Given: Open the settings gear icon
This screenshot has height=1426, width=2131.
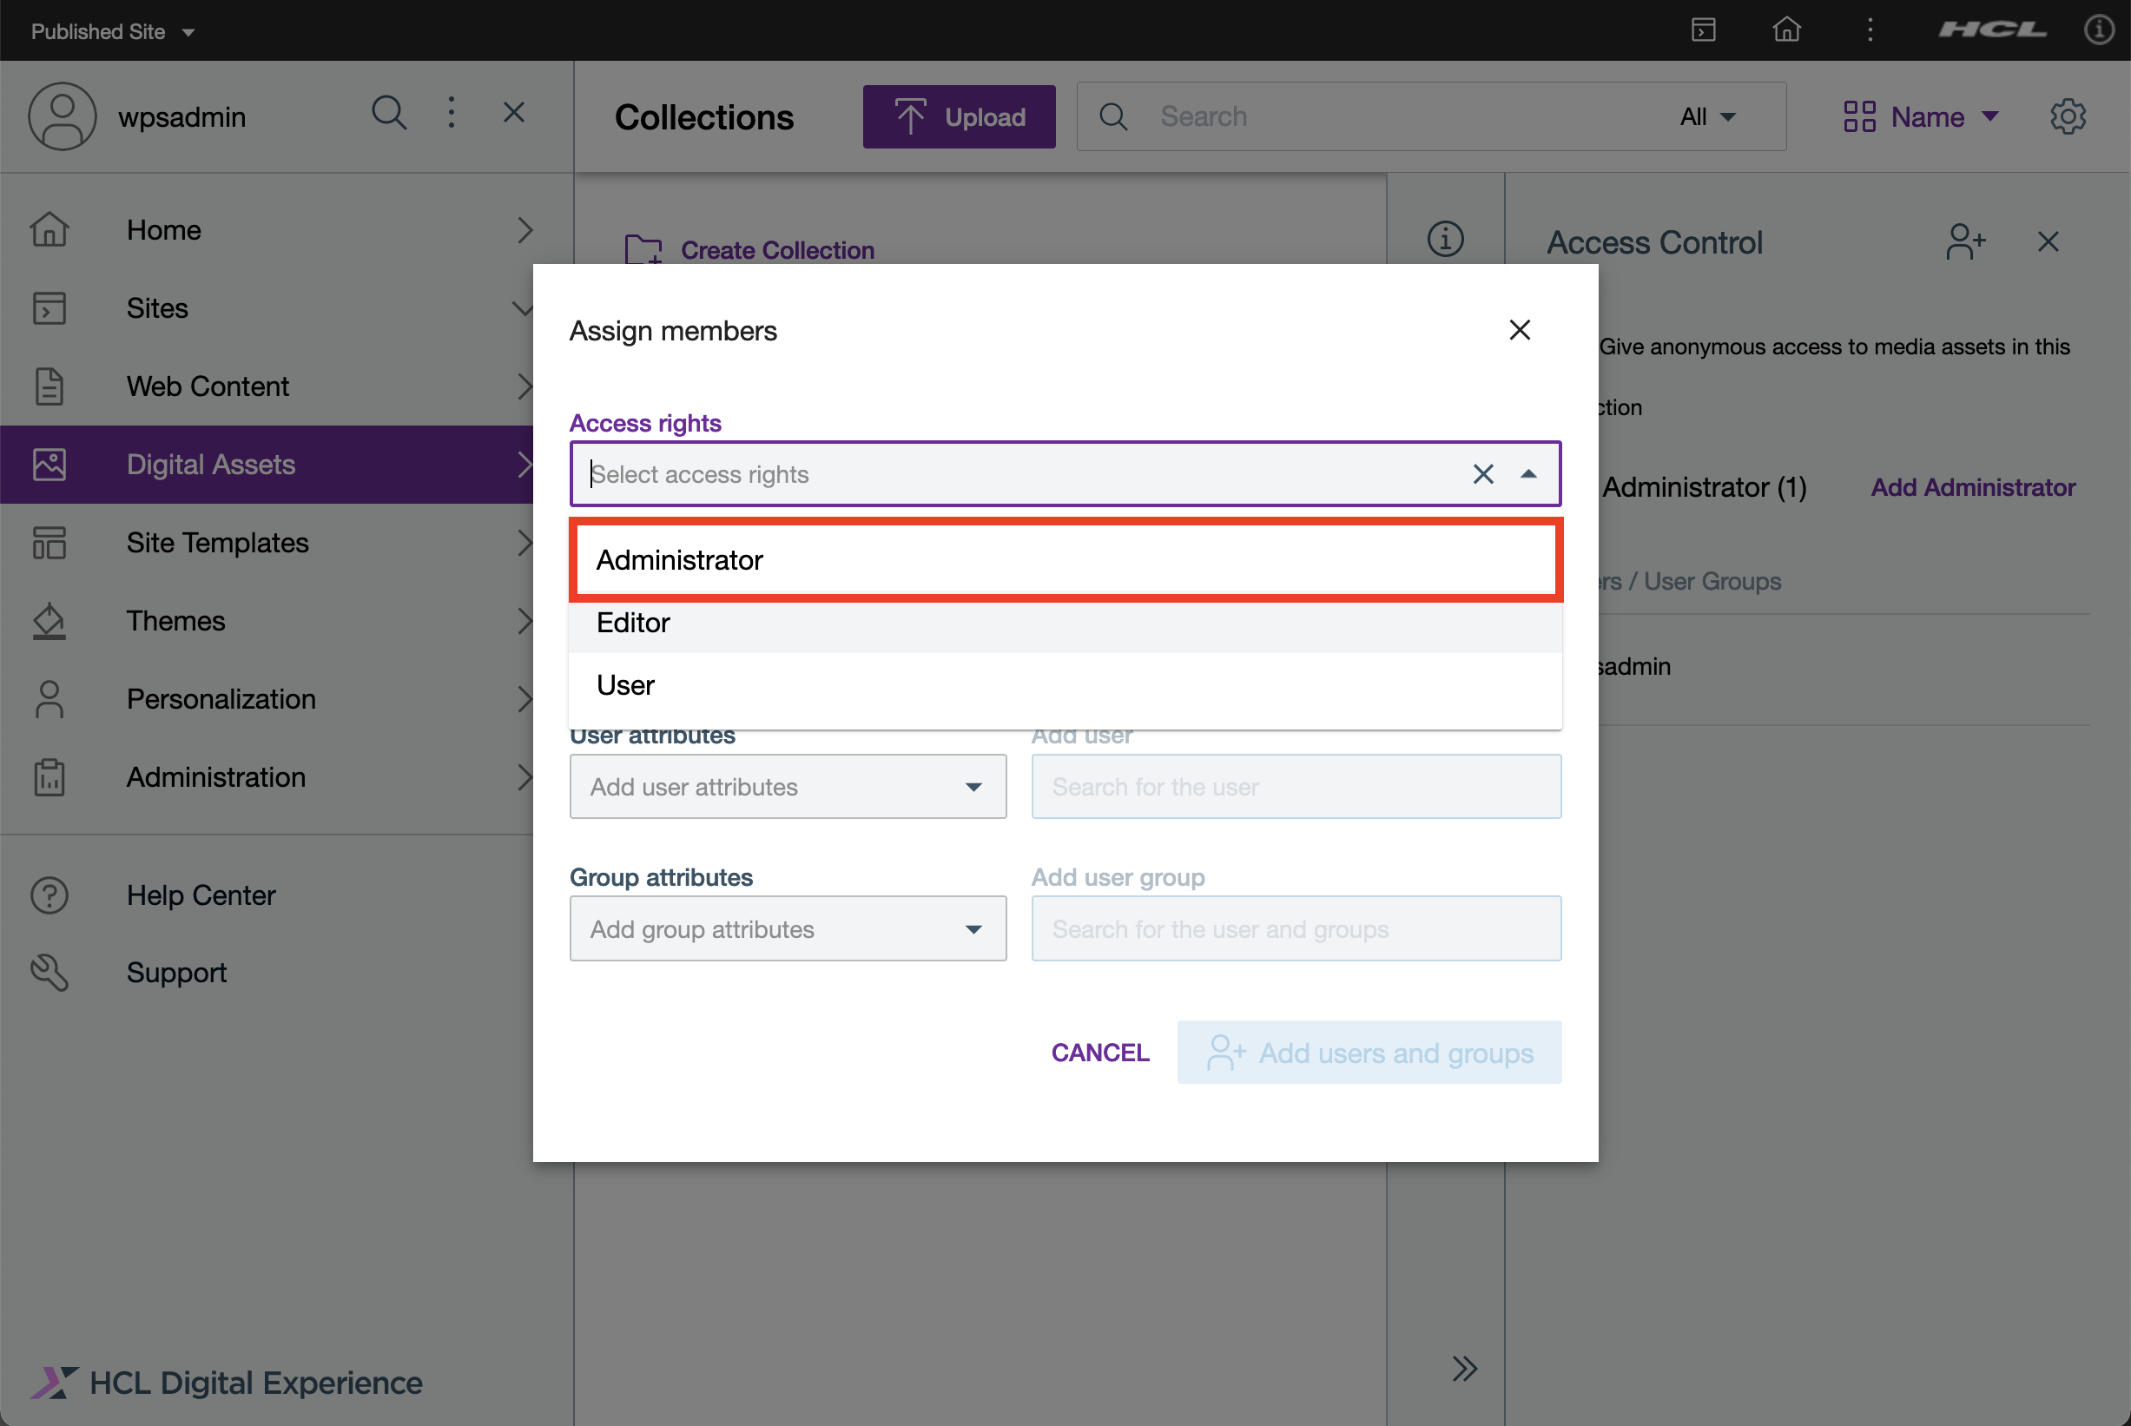Looking at the screenshot, I should tap(2068, 116).
